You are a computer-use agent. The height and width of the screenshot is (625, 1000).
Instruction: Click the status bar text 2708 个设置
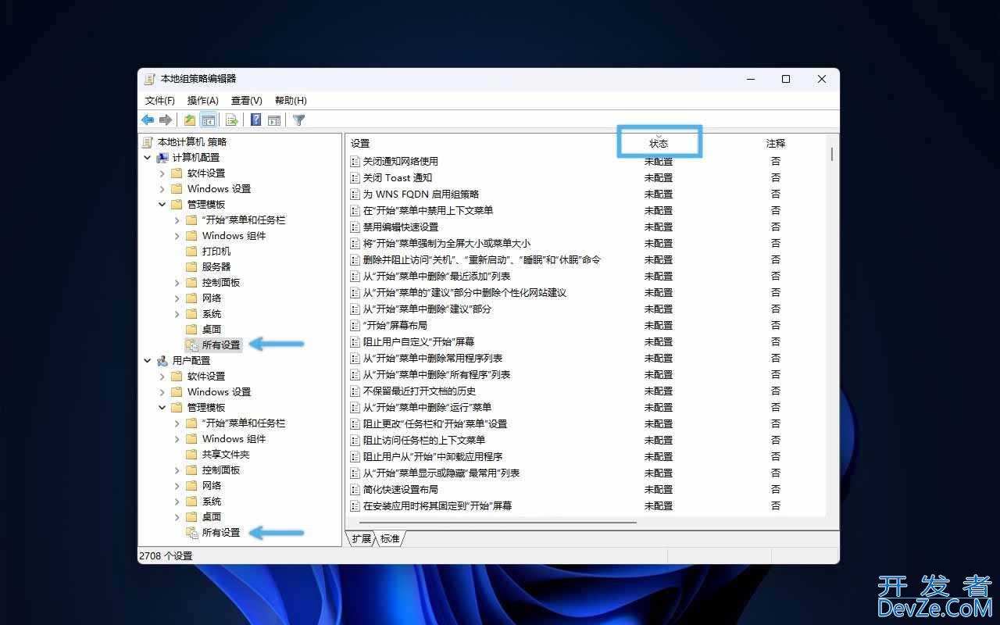click(166, 556)
